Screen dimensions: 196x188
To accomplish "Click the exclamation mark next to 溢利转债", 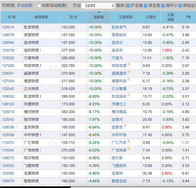I will [40, 50].
